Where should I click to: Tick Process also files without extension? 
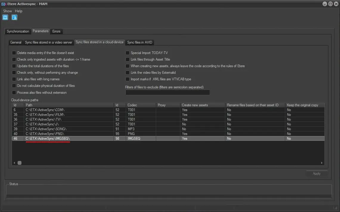coord(14,93)
